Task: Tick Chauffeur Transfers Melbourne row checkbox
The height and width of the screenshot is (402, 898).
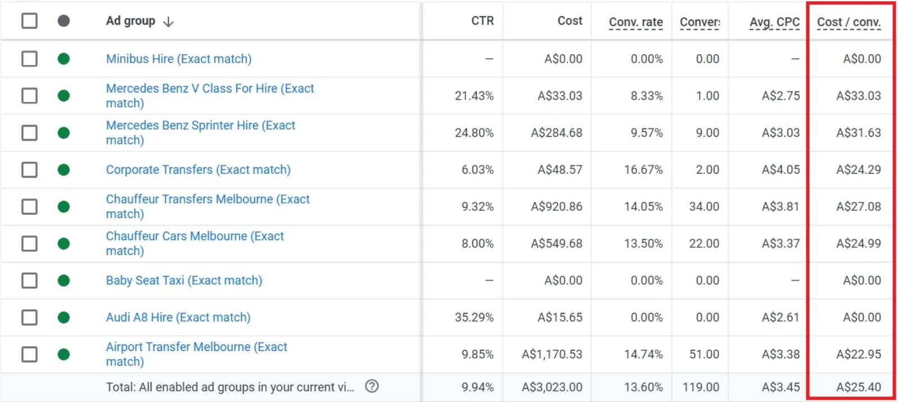Action: (x=29, y=206)
